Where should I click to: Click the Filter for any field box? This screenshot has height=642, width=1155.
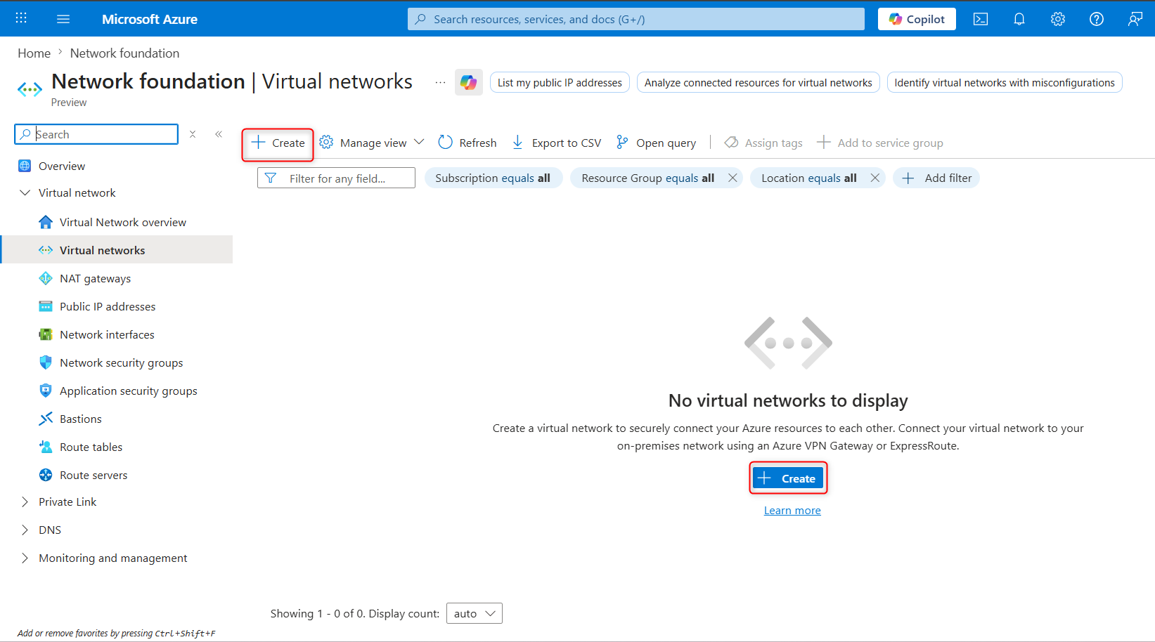[x=336, y=178]
